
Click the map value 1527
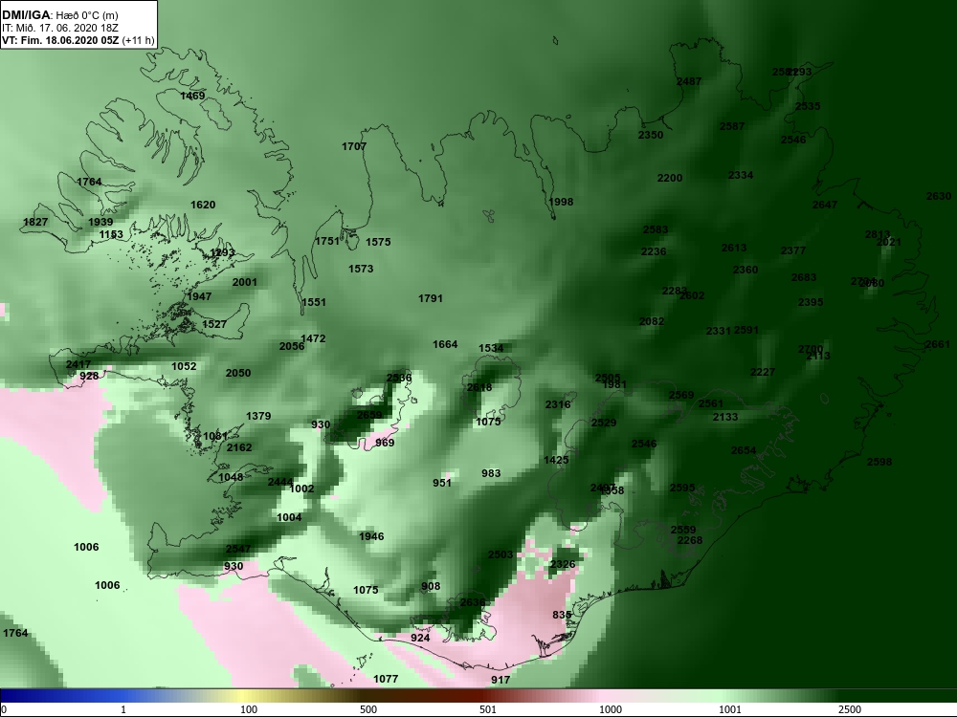pos(214,324)
